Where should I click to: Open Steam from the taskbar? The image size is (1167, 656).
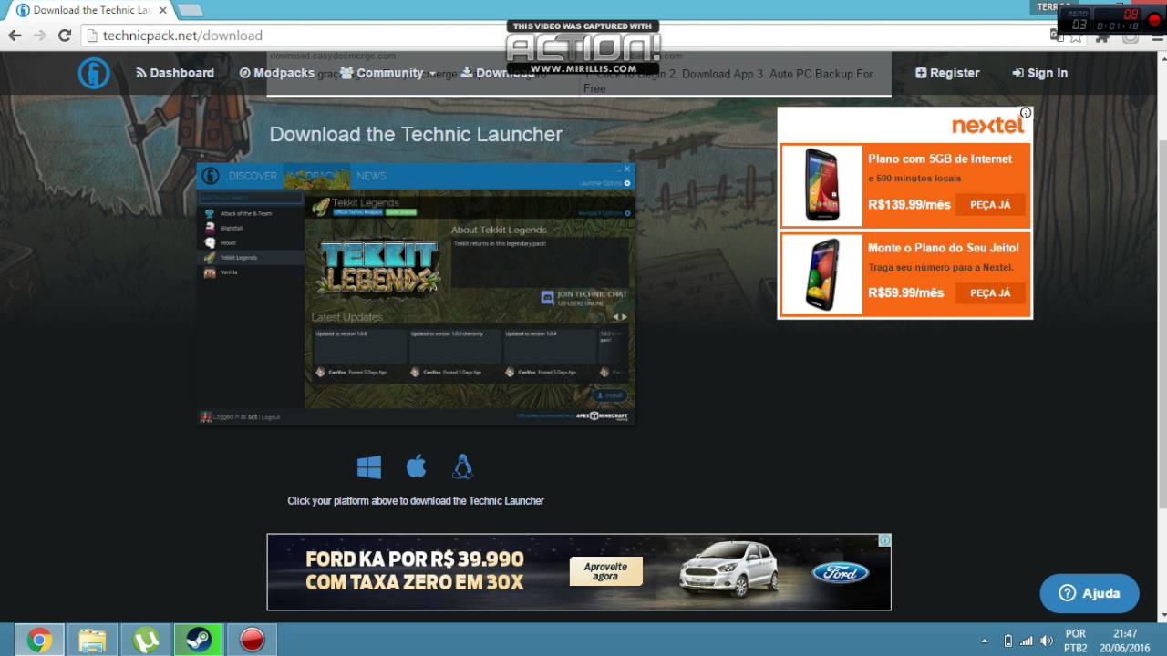click(198, 641)
